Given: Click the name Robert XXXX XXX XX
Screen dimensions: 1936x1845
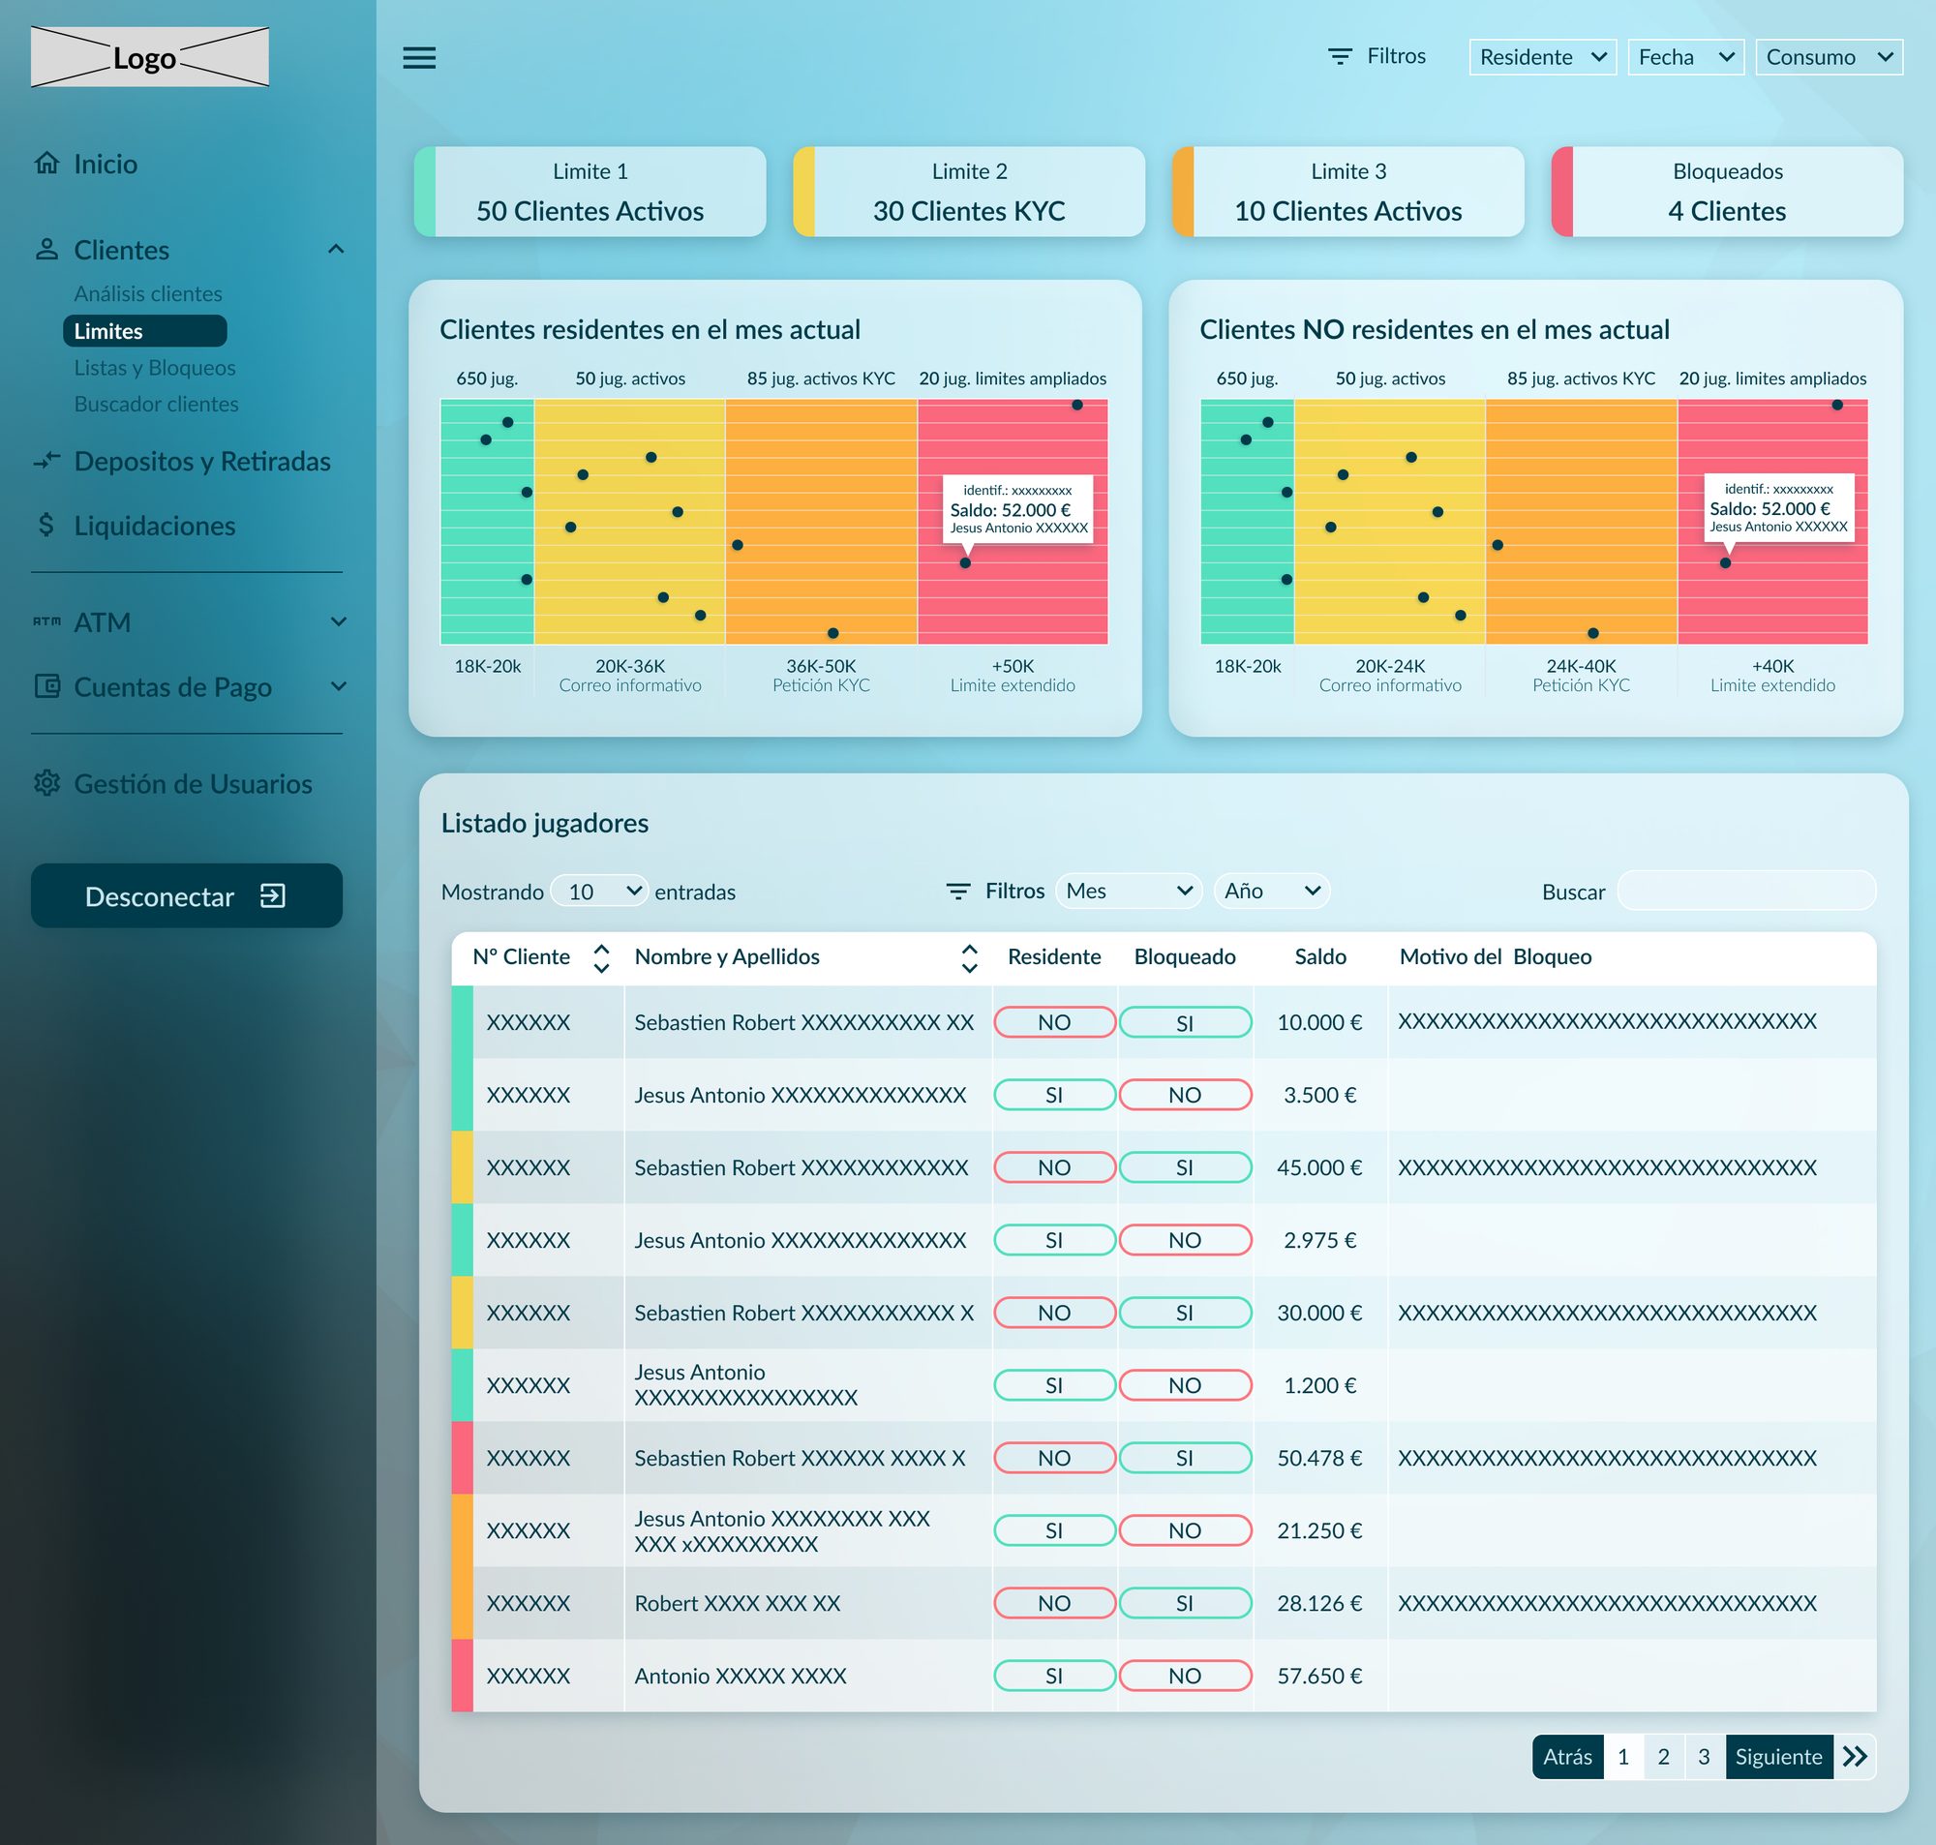Looking at the screenshot, I should [738, 1603].
